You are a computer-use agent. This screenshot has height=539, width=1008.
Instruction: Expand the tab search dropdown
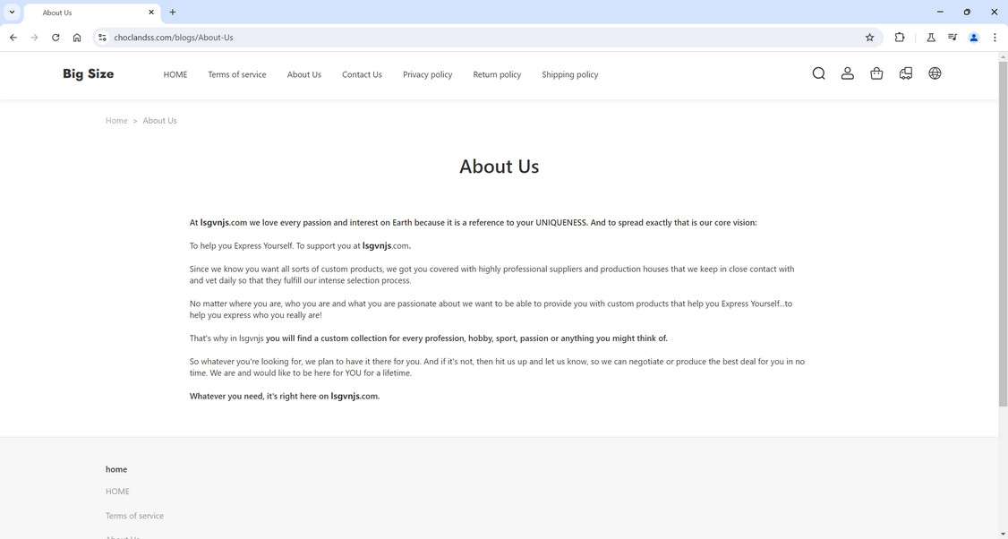point(12,13)
